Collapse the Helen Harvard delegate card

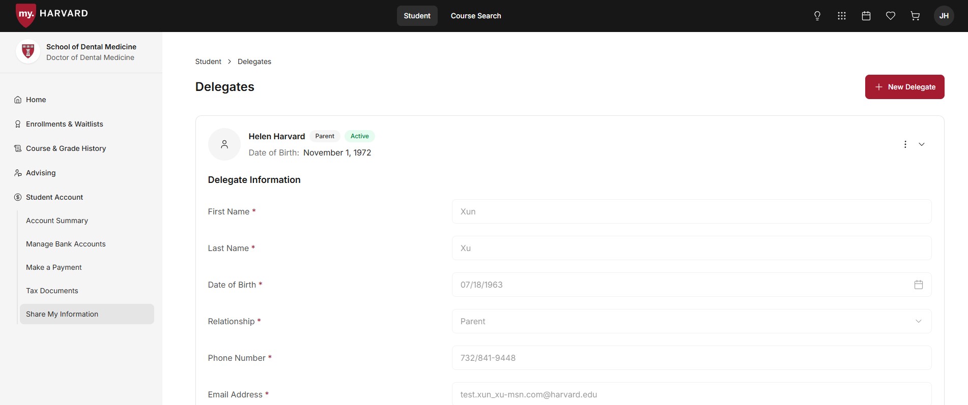tap(922, 144)
